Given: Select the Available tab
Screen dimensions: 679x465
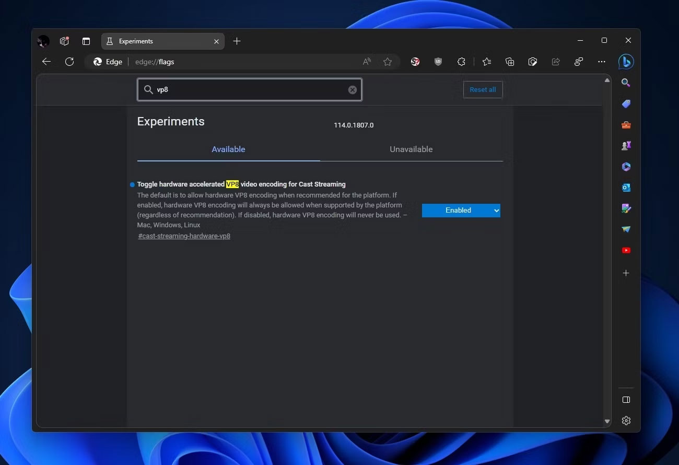Looking at the screenshot, I should point(228,149).
